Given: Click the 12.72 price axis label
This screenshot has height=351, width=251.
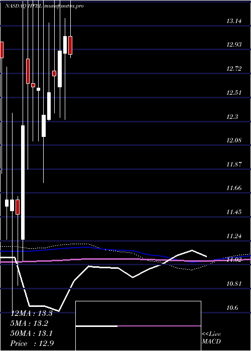Looking at the screenshot, I should tap(234, 69).
